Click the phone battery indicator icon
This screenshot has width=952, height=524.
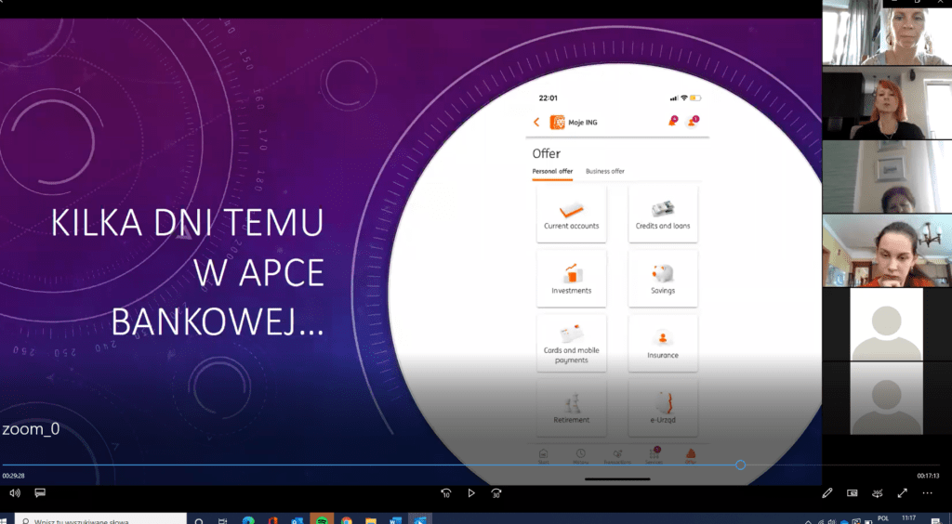(695, 98)
